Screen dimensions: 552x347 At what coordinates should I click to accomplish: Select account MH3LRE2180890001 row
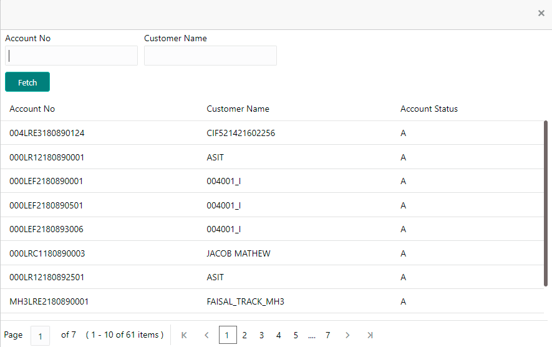coord(272,301)
